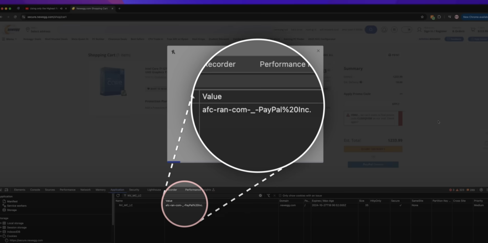Screen dimensions: 488x243
Task: Open the extensions puzzle icon
Action: pos(439,17)
